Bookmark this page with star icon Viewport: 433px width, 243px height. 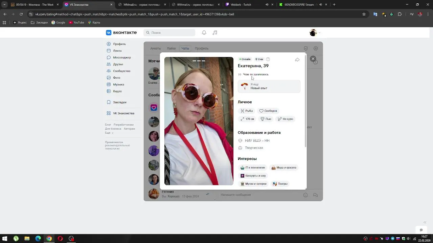364,14
